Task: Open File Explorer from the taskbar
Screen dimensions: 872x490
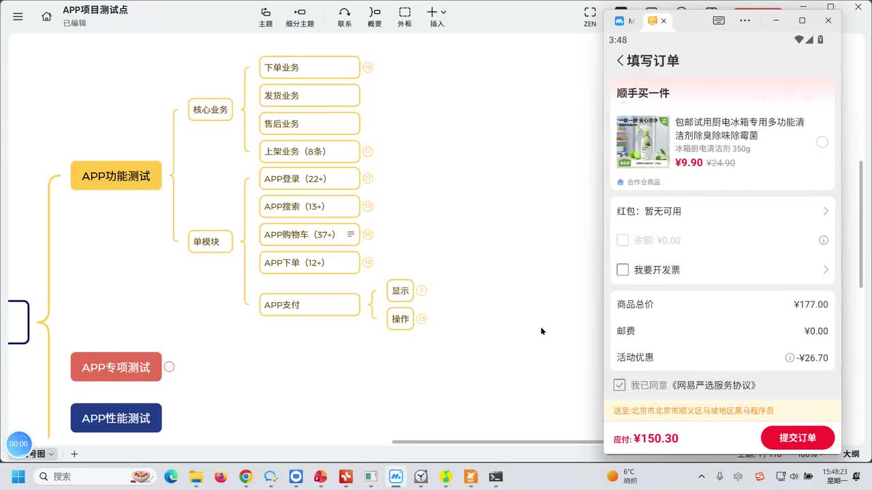Action: 196,476
